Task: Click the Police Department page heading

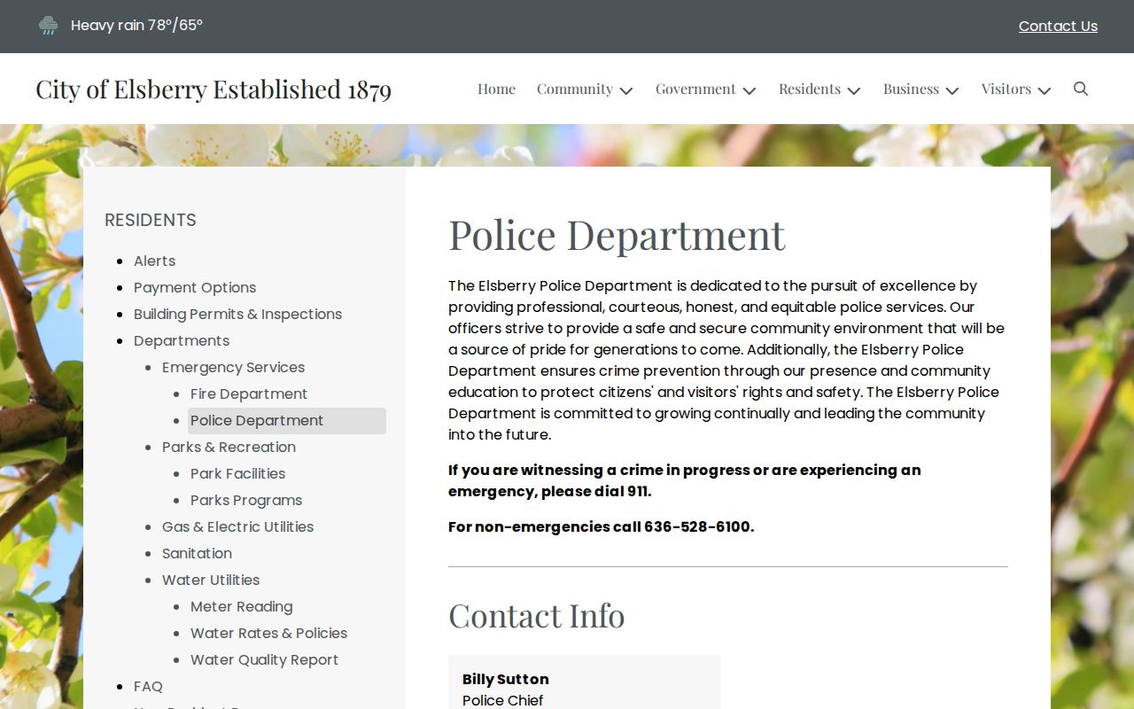Action: 617,235
